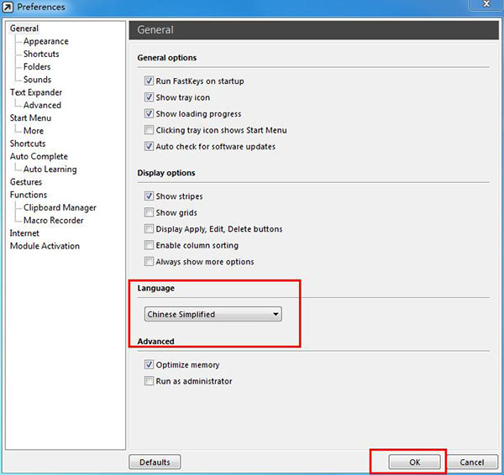Viewport: 504px width, 475px height.
Task: Toggle Optimize memory checkbox
Action: pyautogui.click(x=150, y=365)
